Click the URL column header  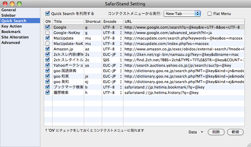point(184,21)
